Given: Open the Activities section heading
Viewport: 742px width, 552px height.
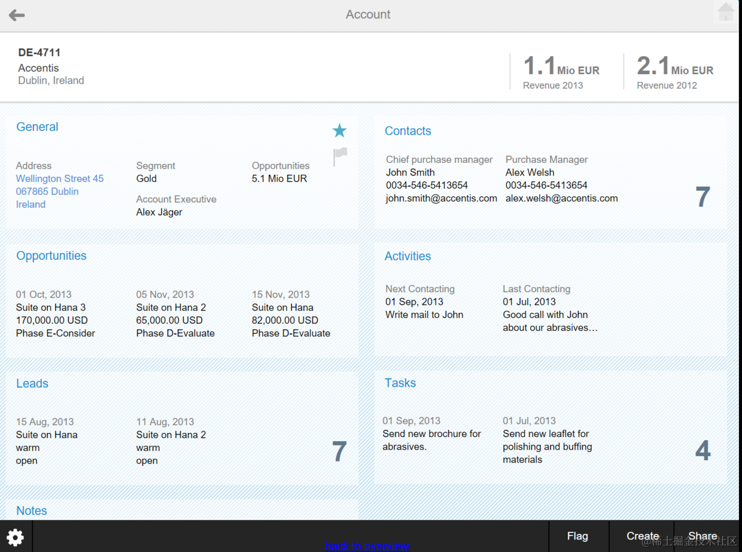Looking at the screenshot, I should [x=408, y=256].
